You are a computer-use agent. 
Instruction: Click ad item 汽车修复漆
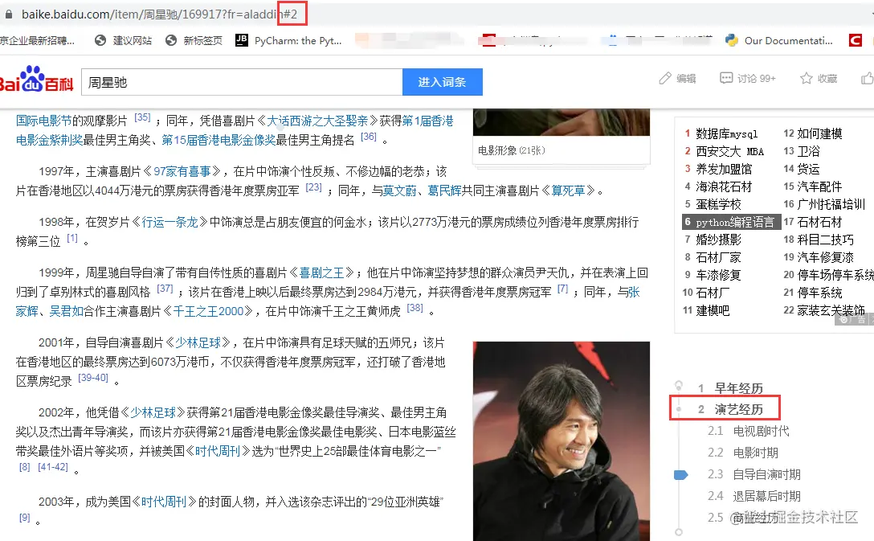[x=825, y=258]
